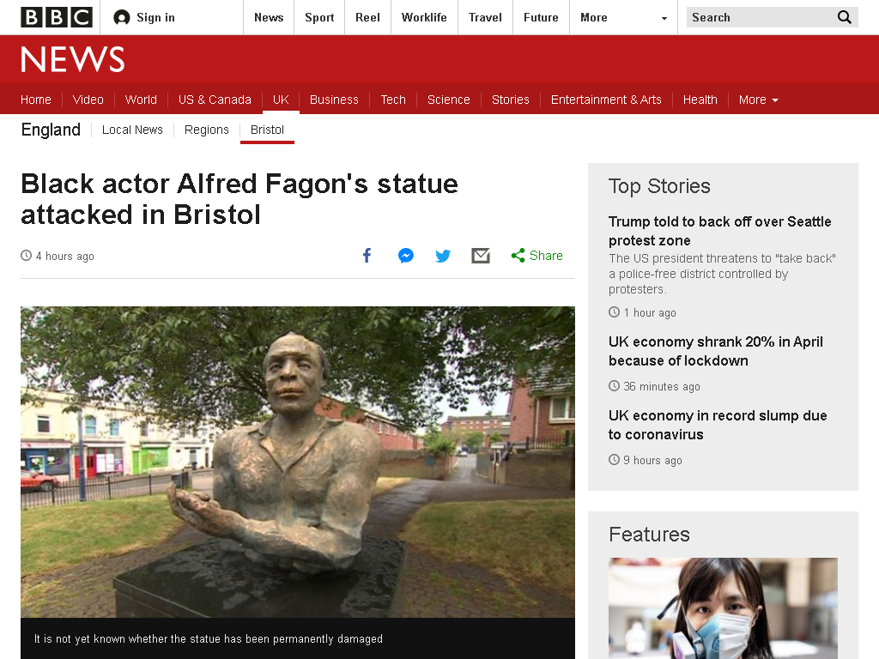The width and height of the screenshot is (879, 659).
Task: Open Local News sub-navigation
Action: point(132,130)
